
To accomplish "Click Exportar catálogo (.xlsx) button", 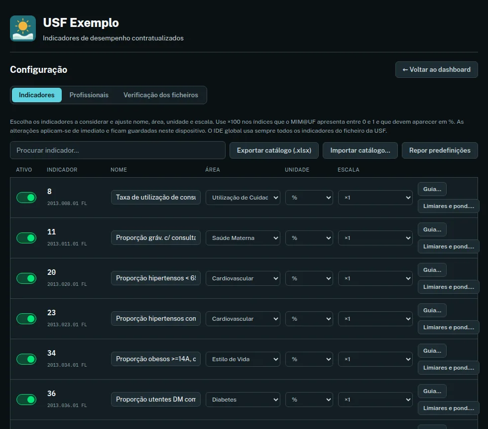I will tap(274, 150).
